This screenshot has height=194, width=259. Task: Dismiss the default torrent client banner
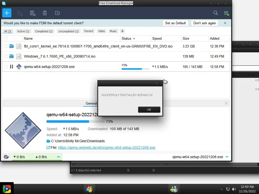point(225,23)
